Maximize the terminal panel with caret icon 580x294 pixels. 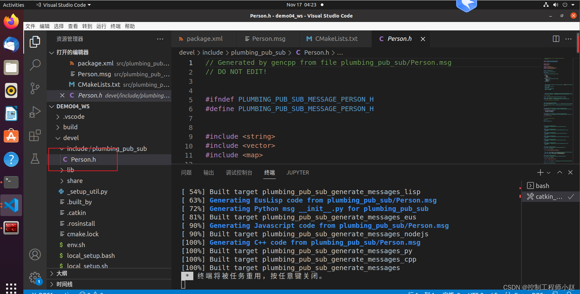560,172
